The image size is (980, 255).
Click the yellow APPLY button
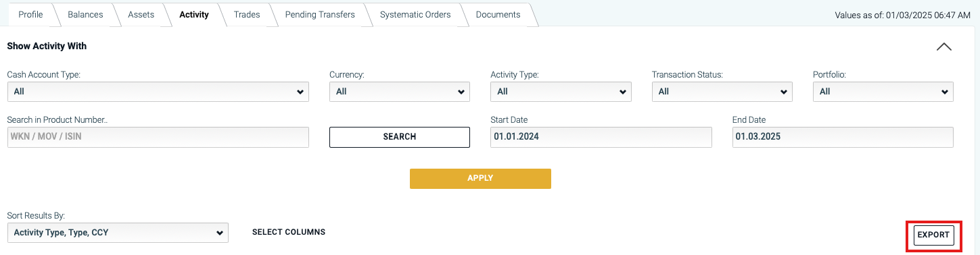(480, 179)
